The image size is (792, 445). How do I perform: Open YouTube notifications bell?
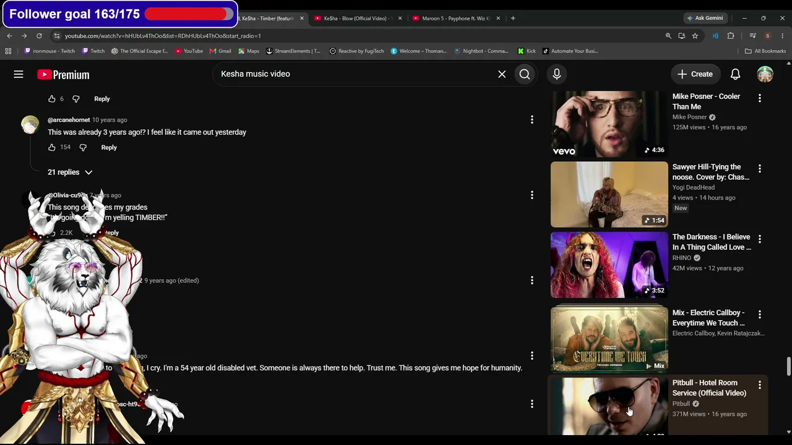coord(735,74)
